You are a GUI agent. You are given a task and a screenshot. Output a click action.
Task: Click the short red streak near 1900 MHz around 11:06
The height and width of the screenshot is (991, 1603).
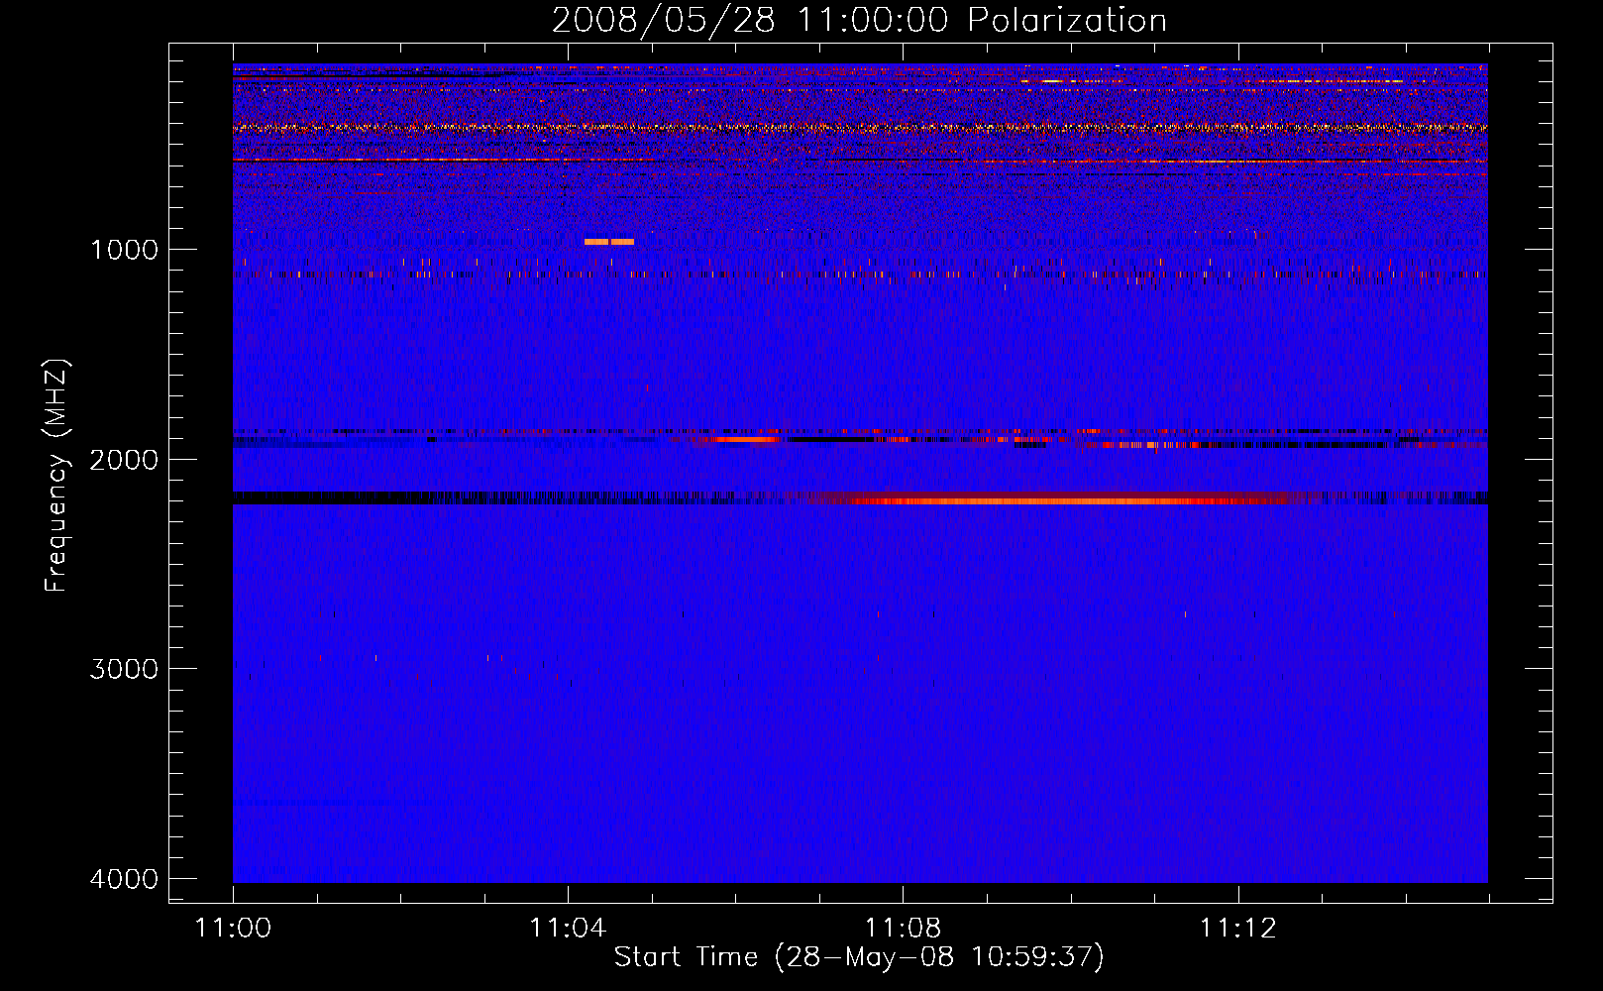coord(745,439)
